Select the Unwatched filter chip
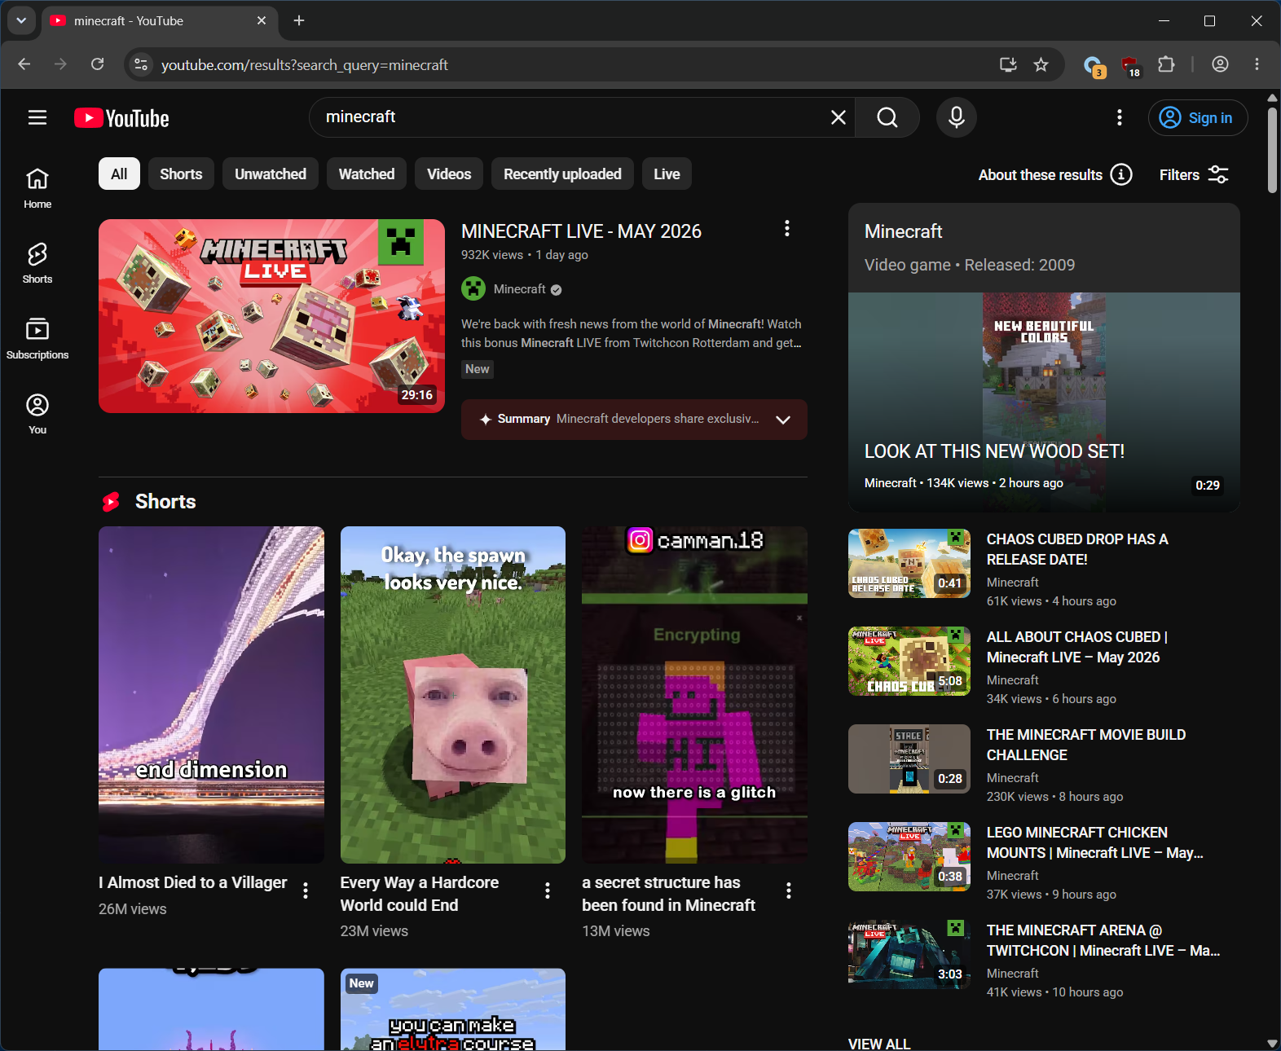The width and height of the screenshot is (1281, 1051). pos(271,174)
